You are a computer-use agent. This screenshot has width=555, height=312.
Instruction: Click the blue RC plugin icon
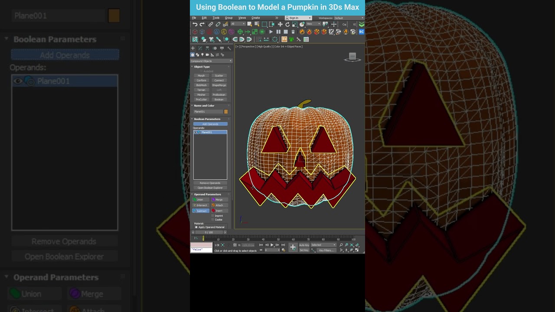[x=361, y=32]
